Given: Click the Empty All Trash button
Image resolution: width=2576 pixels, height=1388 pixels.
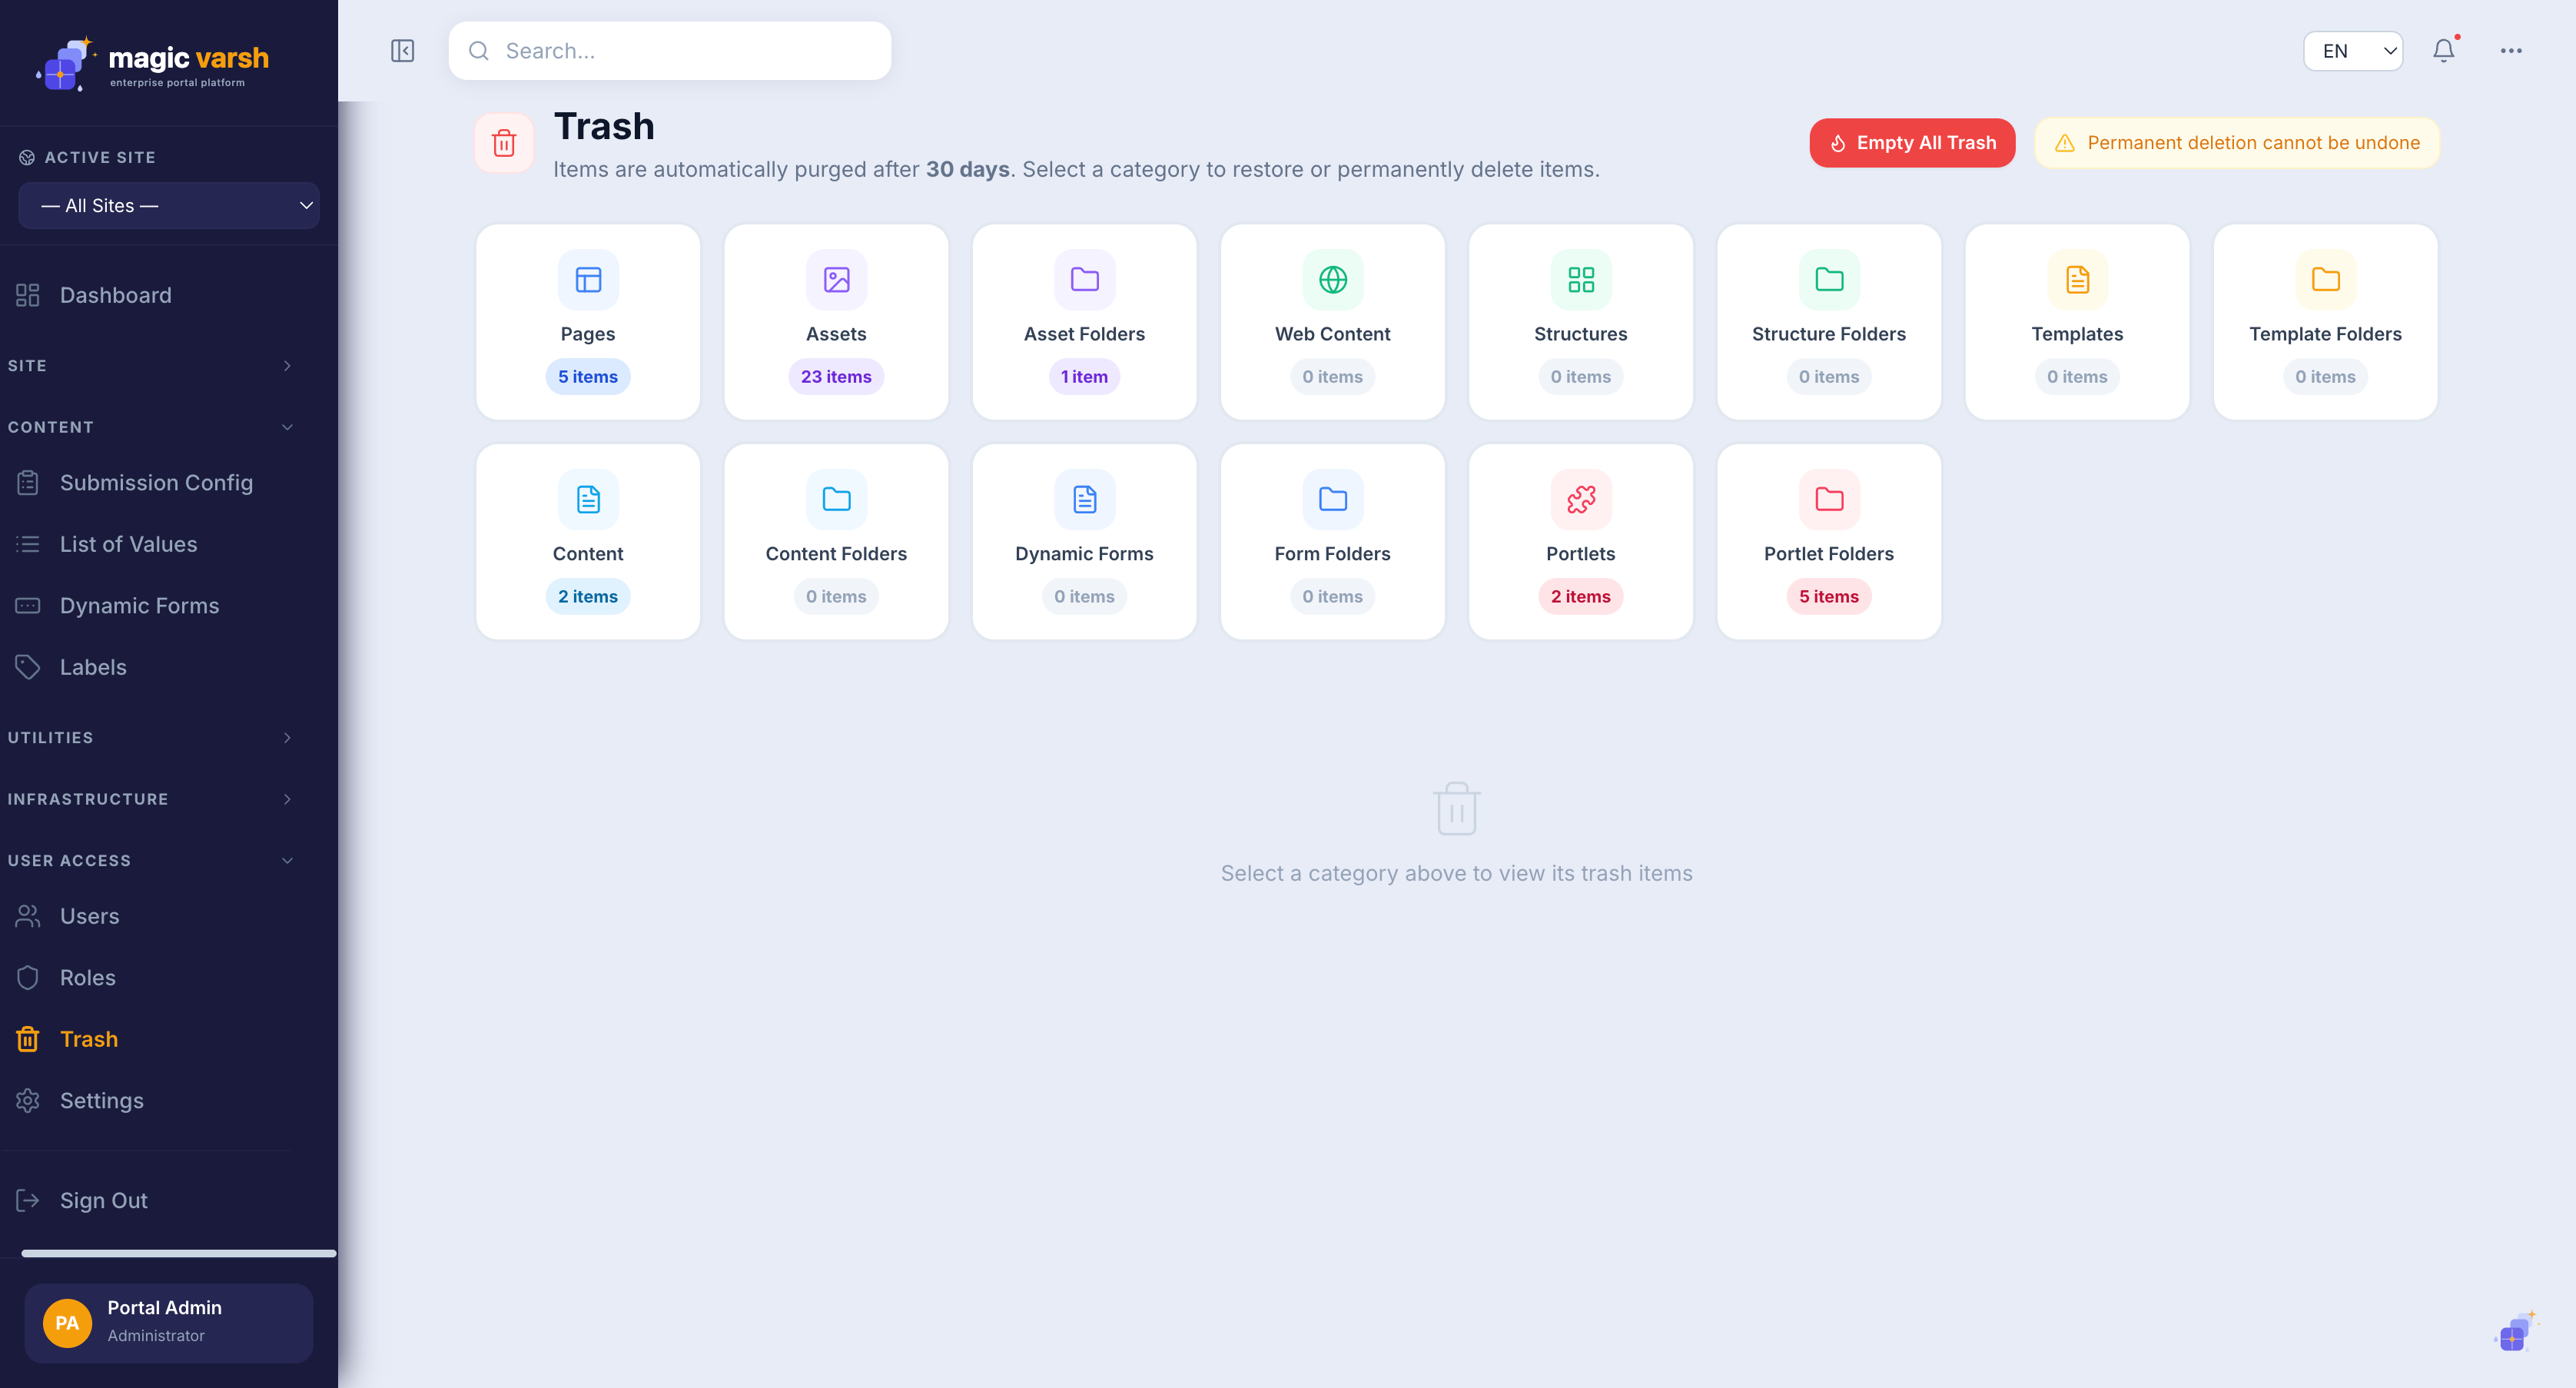Looking at the screenshot, I should tap(1911, 143).
